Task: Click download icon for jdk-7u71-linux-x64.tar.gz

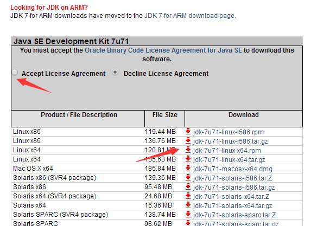Action: 188,159
